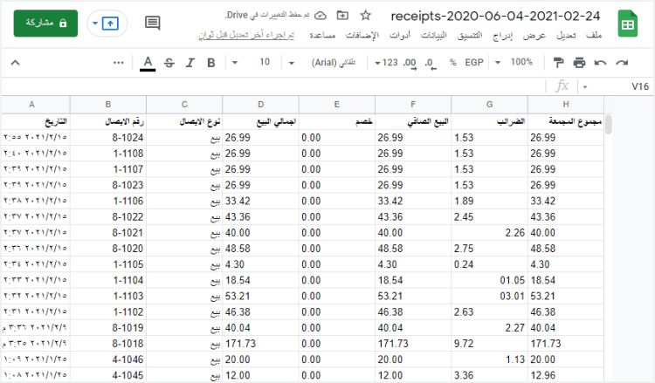
Task: Open the File menu (ملف)
Action: pyautogui.click(x=594, y=35)
